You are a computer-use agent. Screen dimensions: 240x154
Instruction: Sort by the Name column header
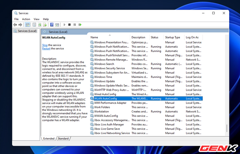[x=109, y=37]
